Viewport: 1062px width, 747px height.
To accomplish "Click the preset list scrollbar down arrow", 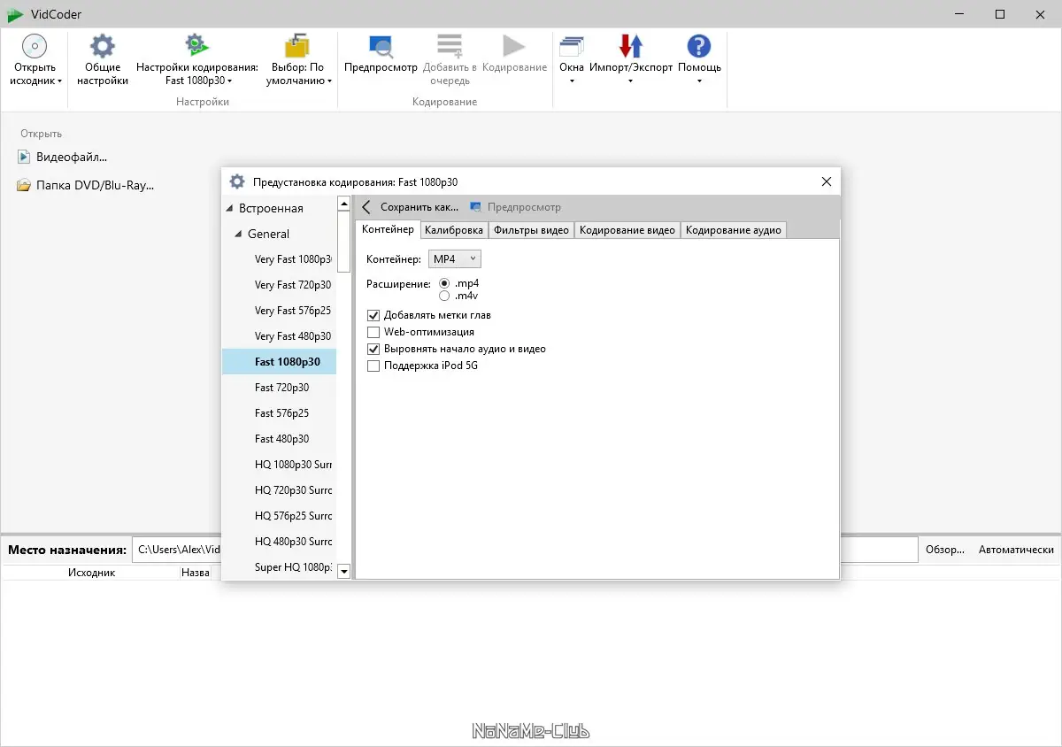I will tap(344, 572).
